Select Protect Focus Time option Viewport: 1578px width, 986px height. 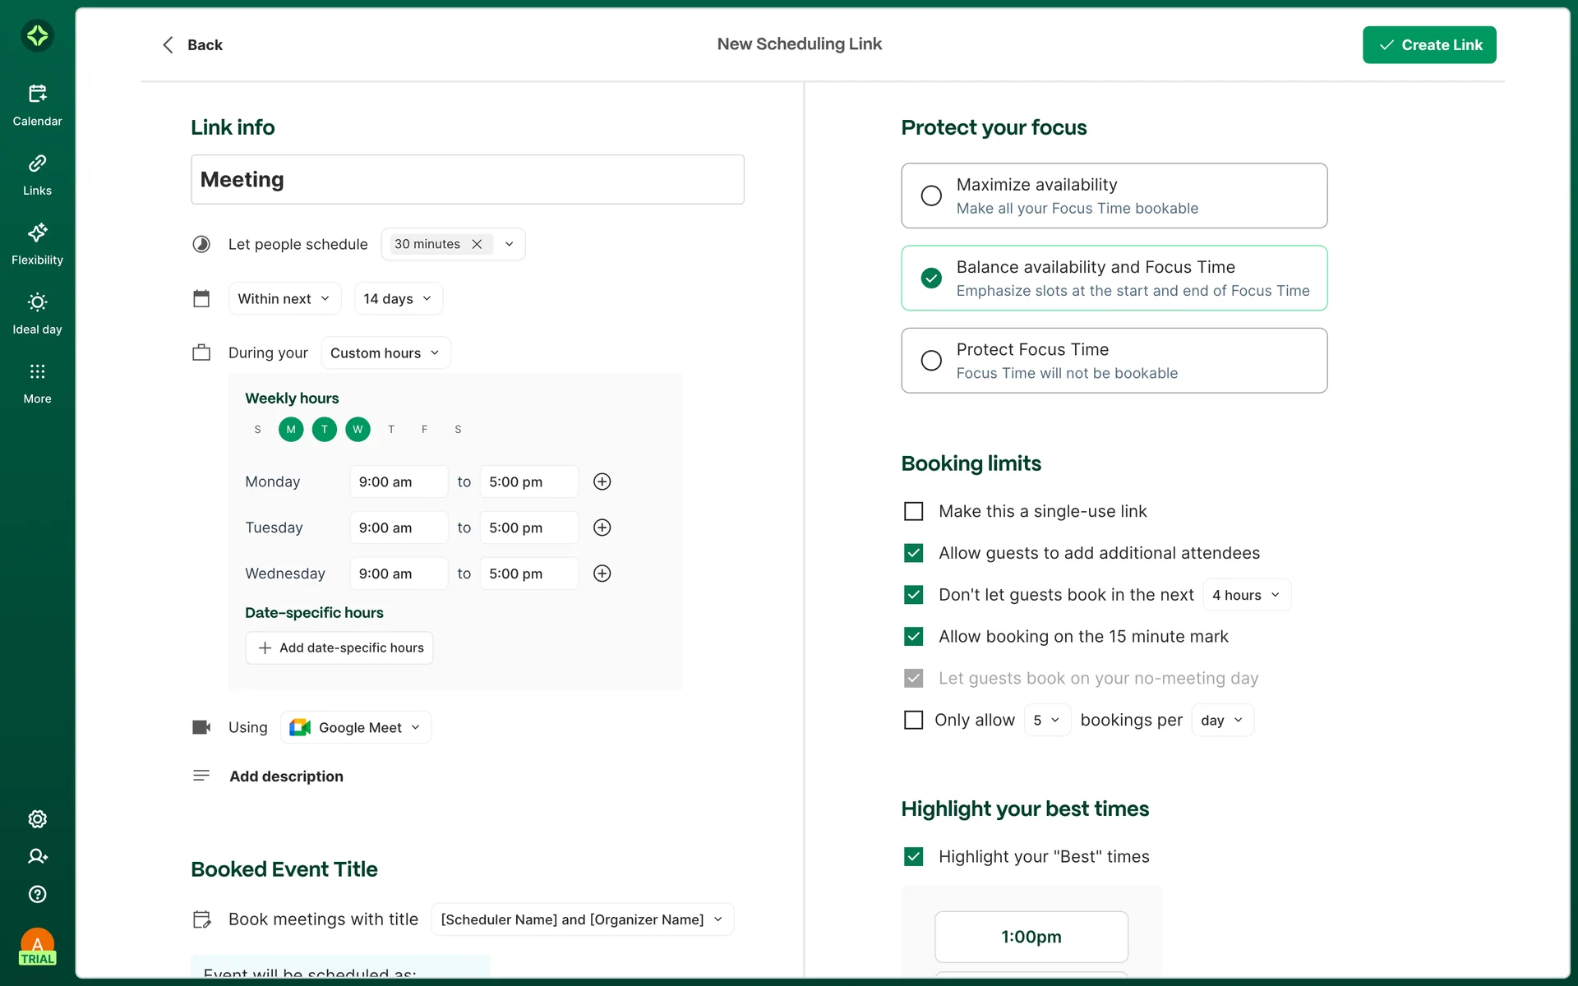[x=931, y=361]
